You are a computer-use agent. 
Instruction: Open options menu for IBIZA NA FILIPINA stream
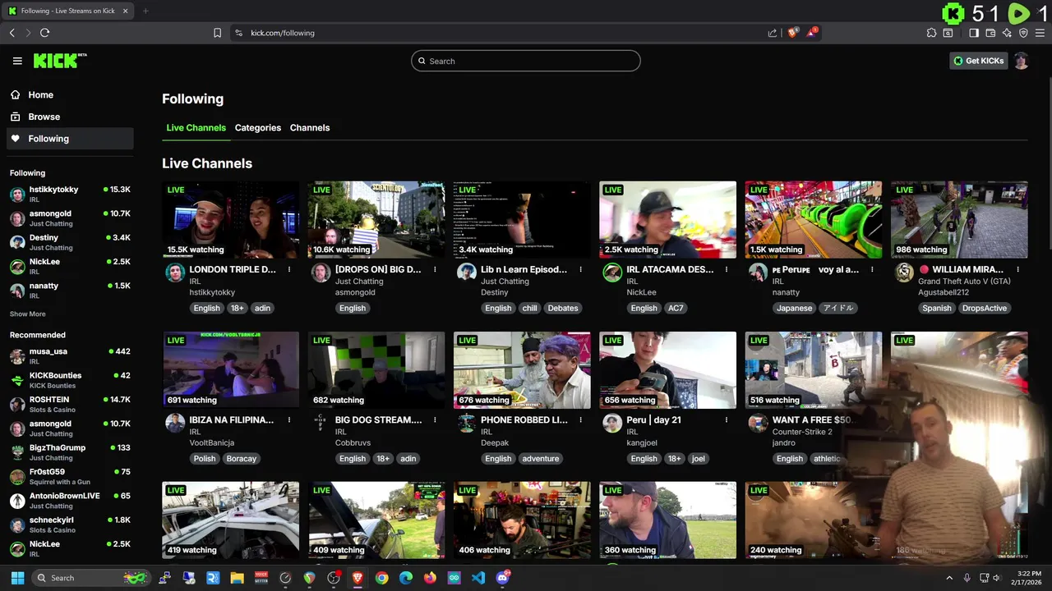[289, 419]
